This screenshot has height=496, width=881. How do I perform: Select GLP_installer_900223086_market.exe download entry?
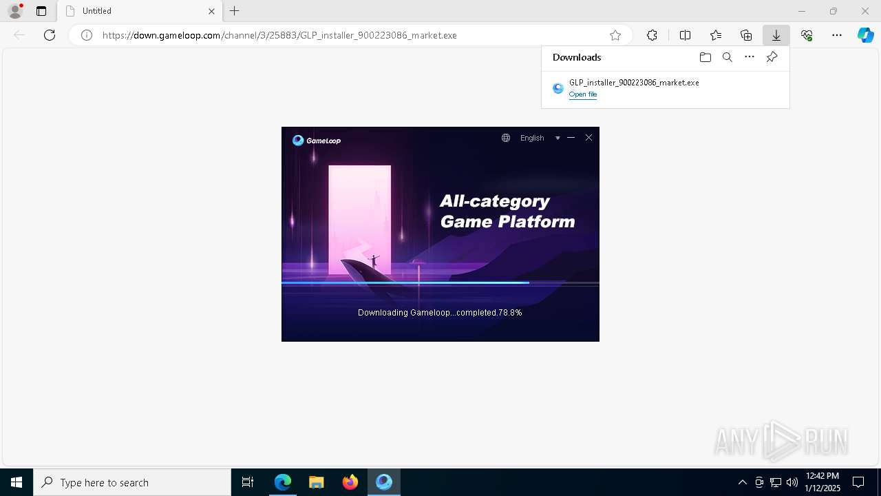(666, 88)
